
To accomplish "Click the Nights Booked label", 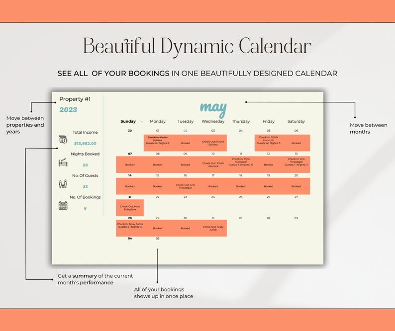I will (x=85, y=154).
